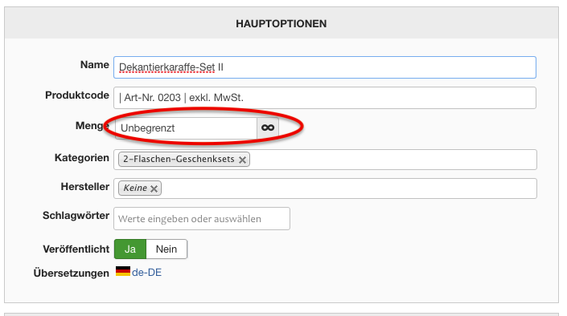
Task: Click the Schlagwörter tag input
Action: [x=202, y=219]
